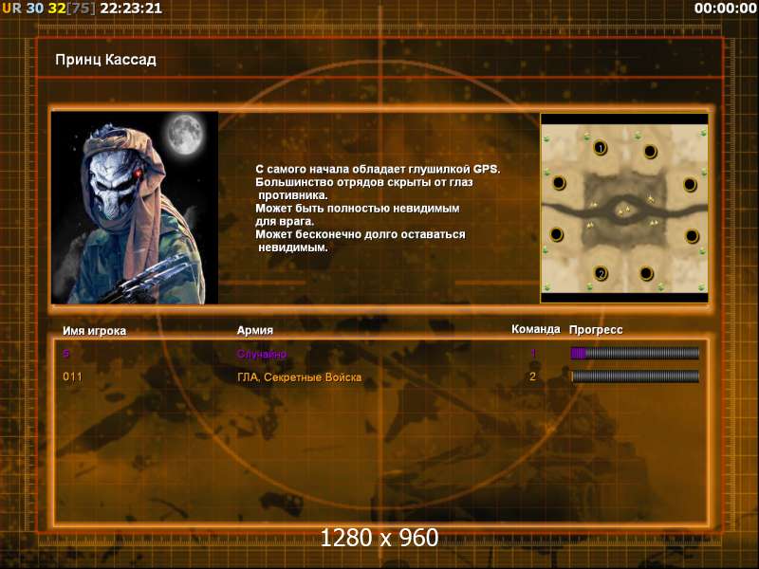Click team number 1 in purple row
759x569 pixels.
pos(533,353)
